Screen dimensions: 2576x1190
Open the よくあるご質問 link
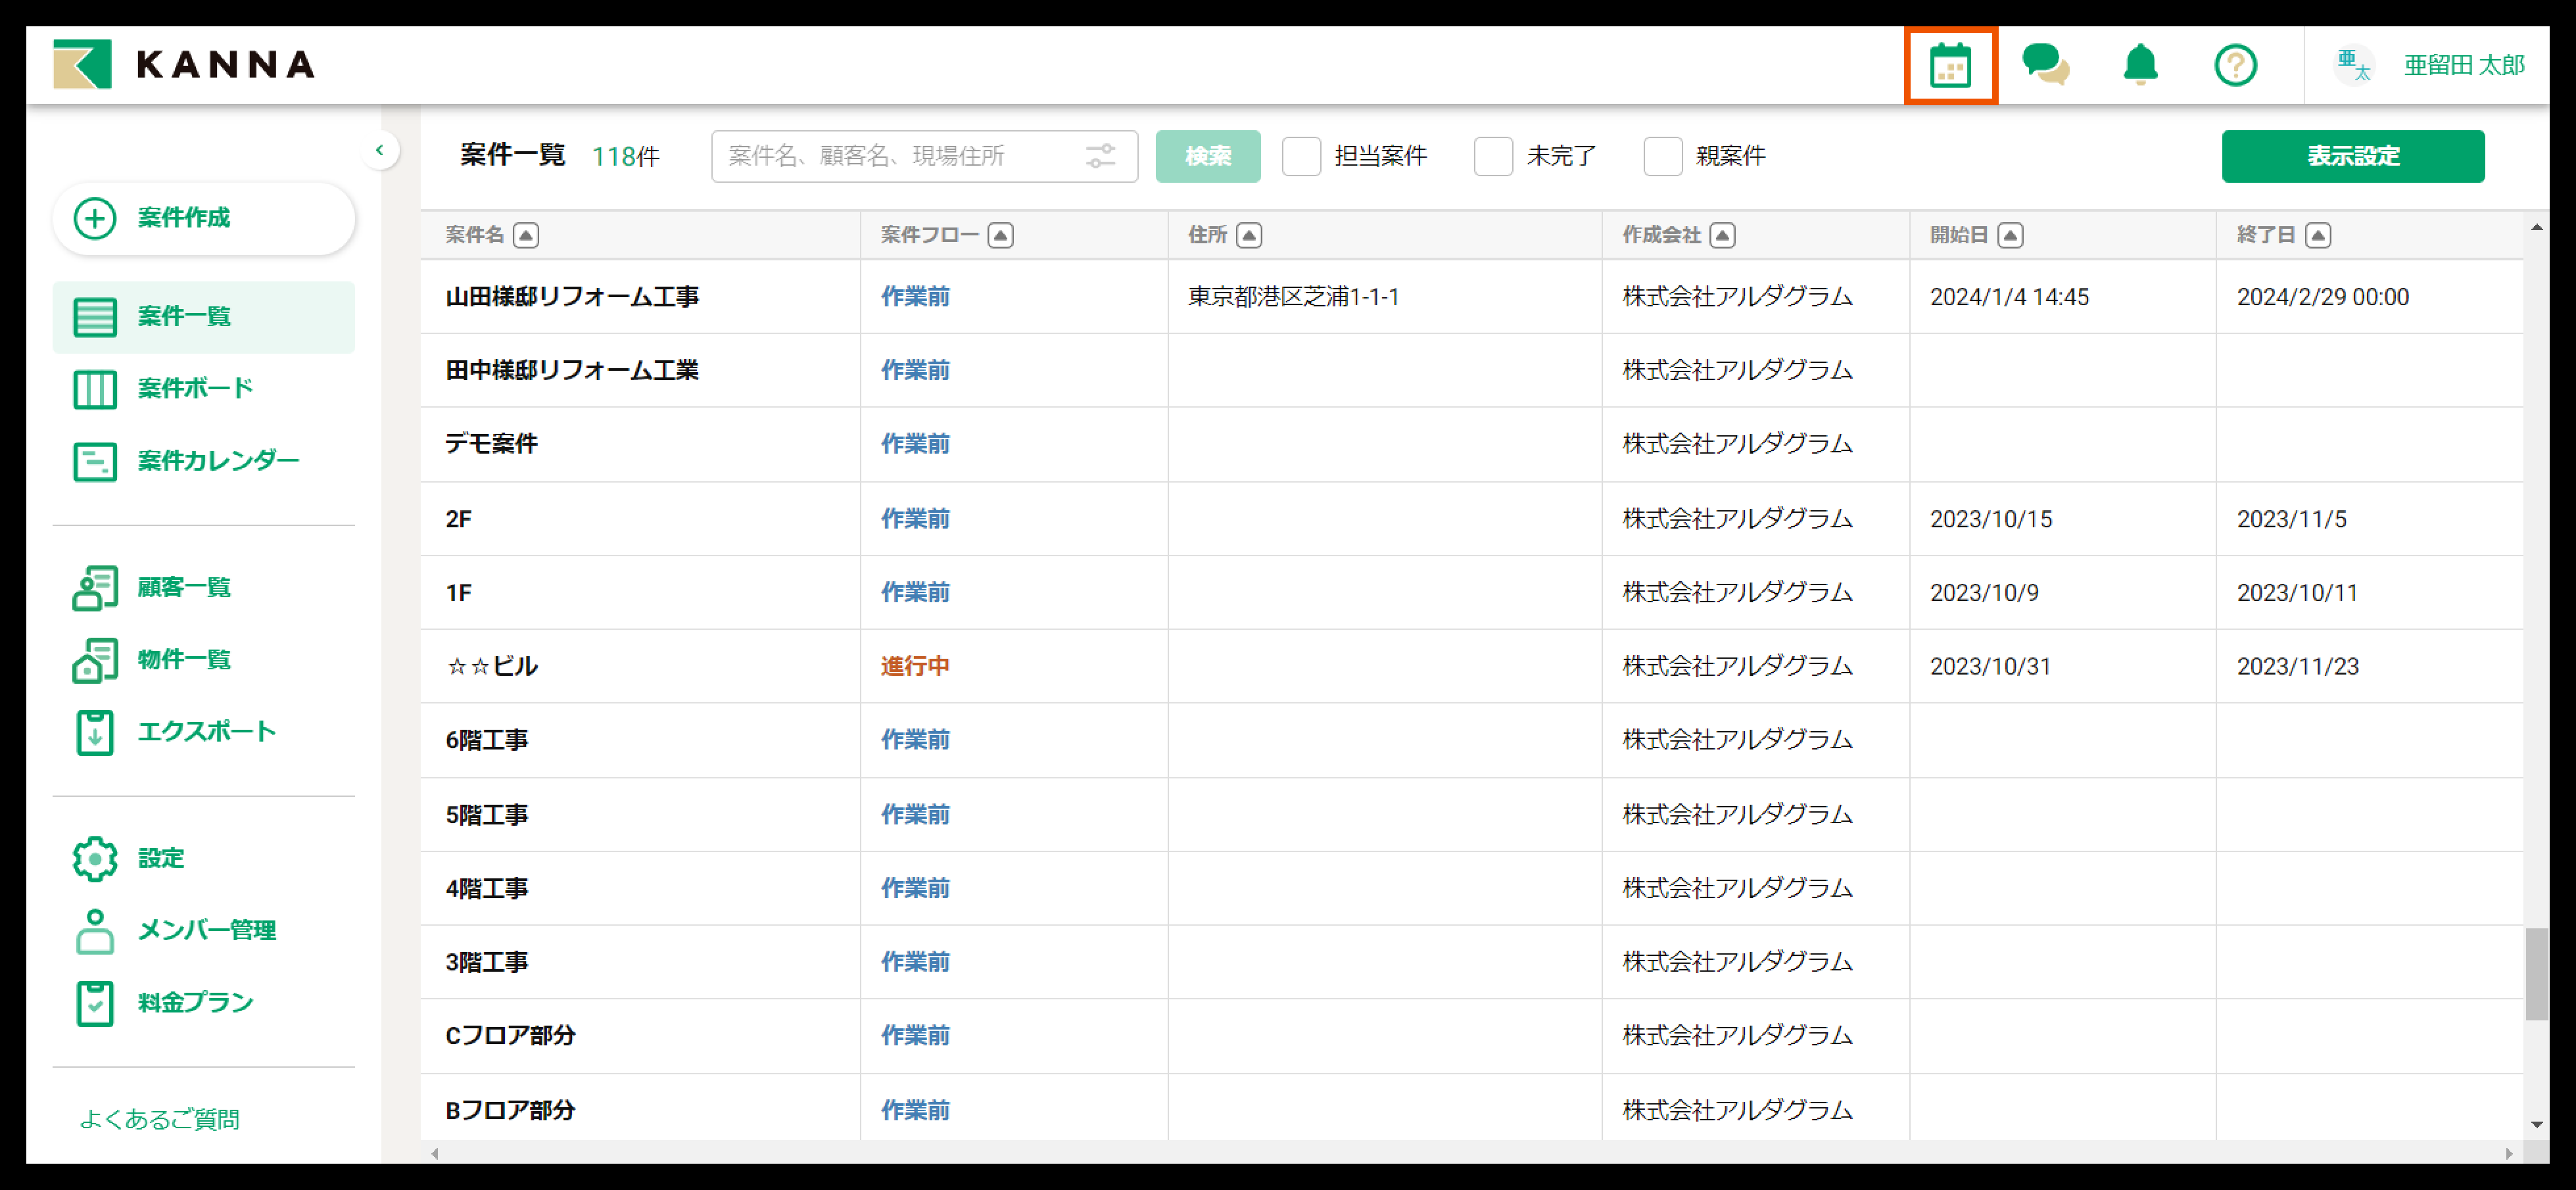click(160, 1118)
